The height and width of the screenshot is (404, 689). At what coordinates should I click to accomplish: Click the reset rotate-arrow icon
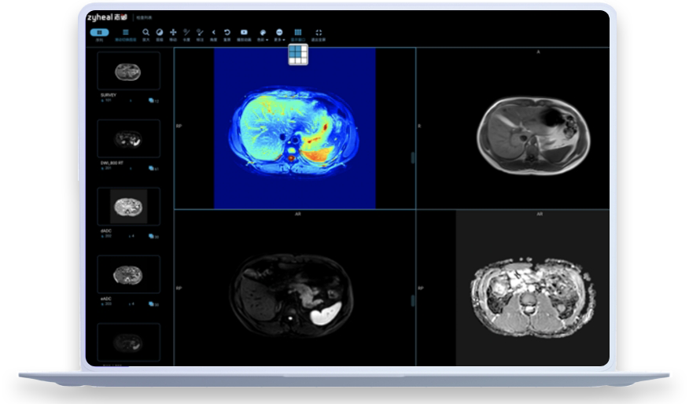coord(227,33)
